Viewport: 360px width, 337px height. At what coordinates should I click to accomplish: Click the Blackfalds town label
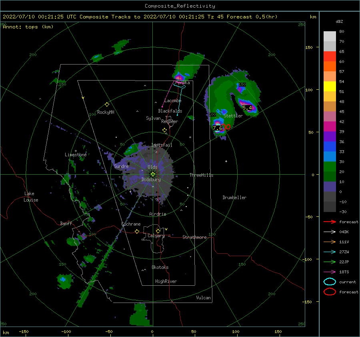point(170,111)
